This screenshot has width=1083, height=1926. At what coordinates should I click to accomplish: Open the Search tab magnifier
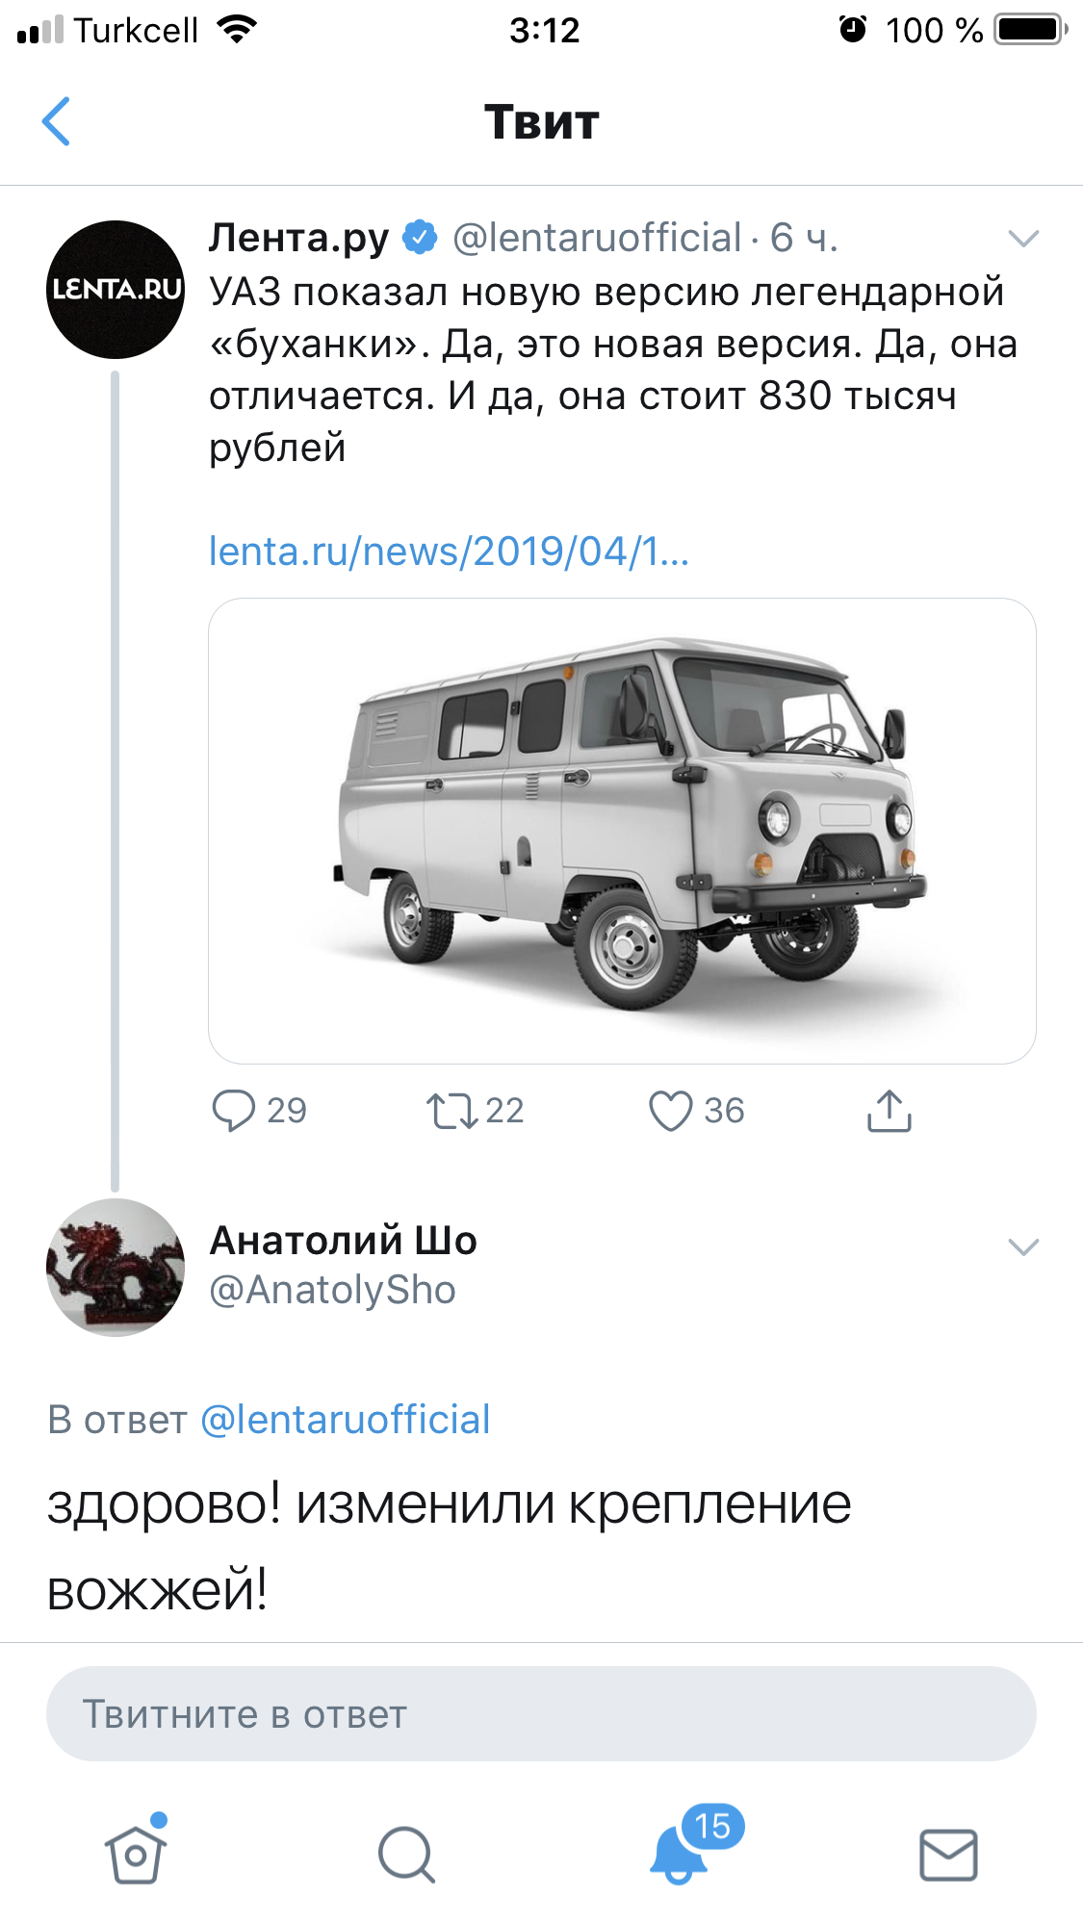click(x=406, y=1854)
